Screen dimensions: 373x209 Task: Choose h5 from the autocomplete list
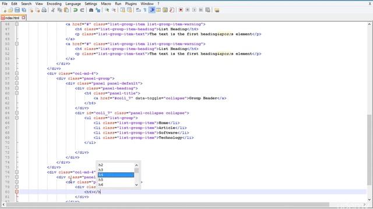coord(116,180)
